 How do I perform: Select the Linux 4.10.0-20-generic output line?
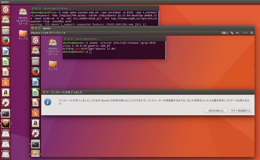pos(86,46)
